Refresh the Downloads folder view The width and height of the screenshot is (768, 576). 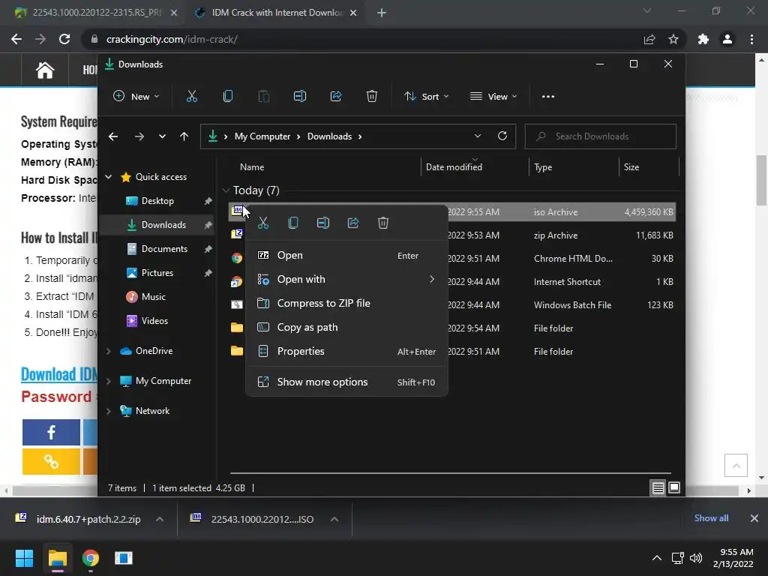pyautogui.click(x=502, y=136)
